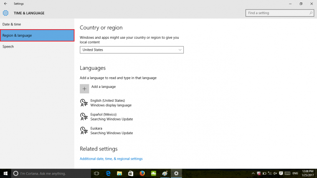Click the Windows display language subtitle
The width and height of the screenshot is (317, 178).
(111, 105)
